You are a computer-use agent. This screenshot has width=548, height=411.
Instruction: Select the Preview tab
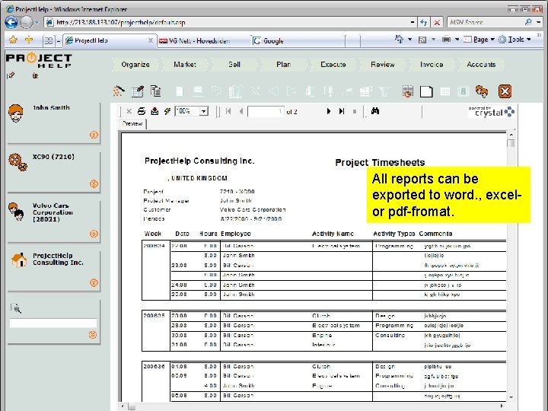[x=132, y=124]
